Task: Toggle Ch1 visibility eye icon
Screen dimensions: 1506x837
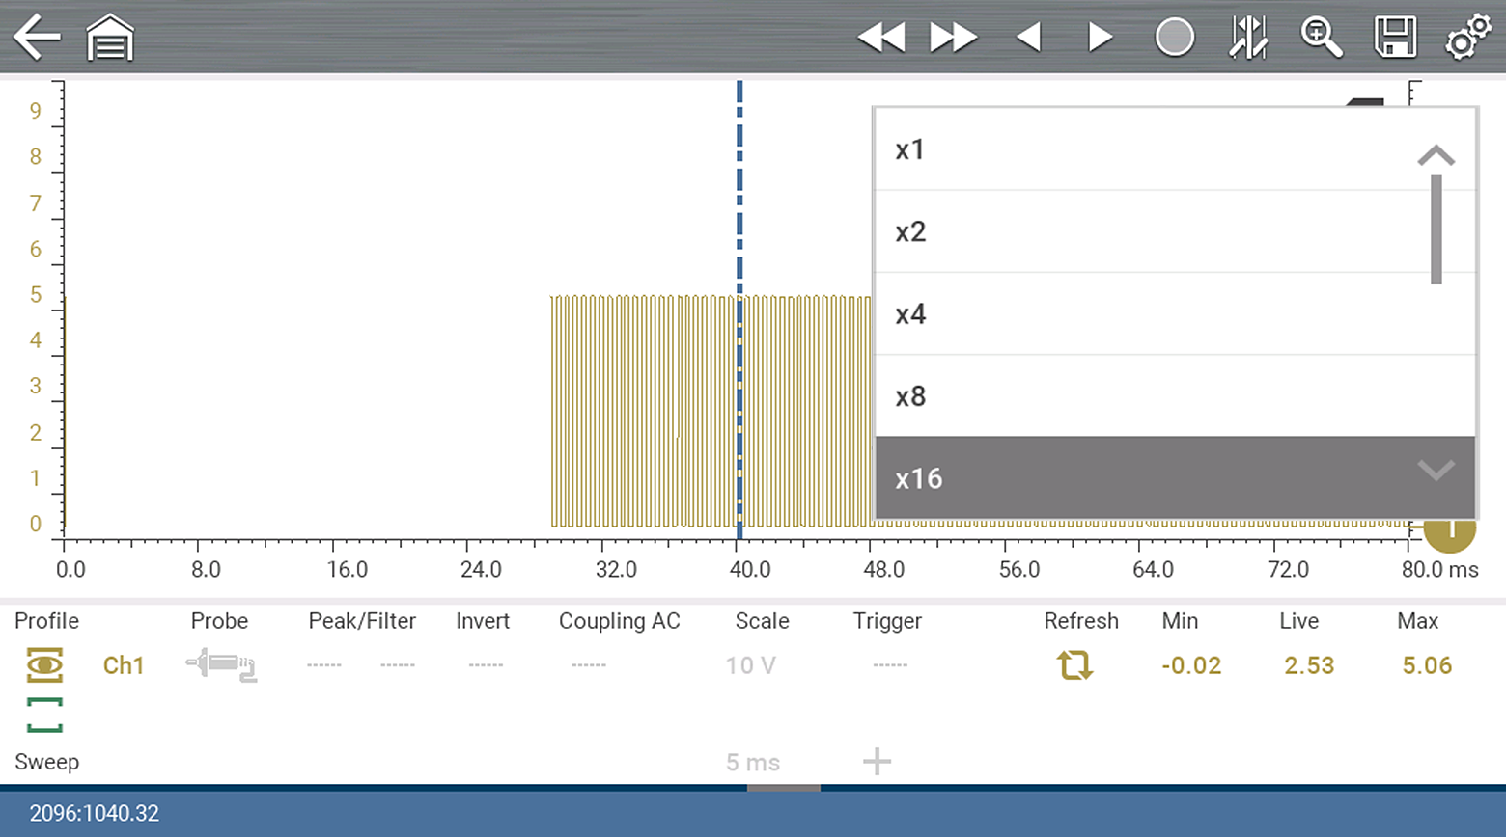Action: pos(44,665)
